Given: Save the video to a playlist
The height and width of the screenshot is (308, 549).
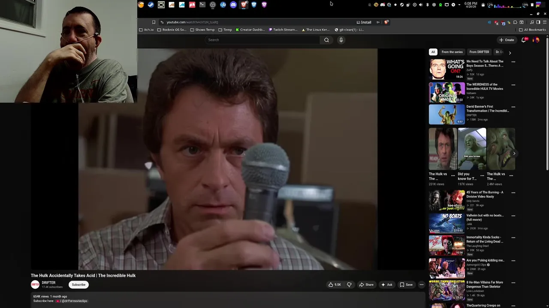Looking at the screenshot, I should (406, 284).
